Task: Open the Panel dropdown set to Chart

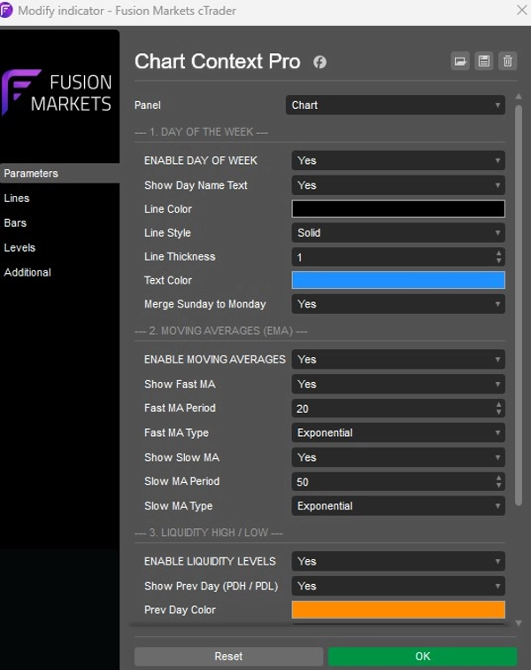Action: click(x=396, y=105)
